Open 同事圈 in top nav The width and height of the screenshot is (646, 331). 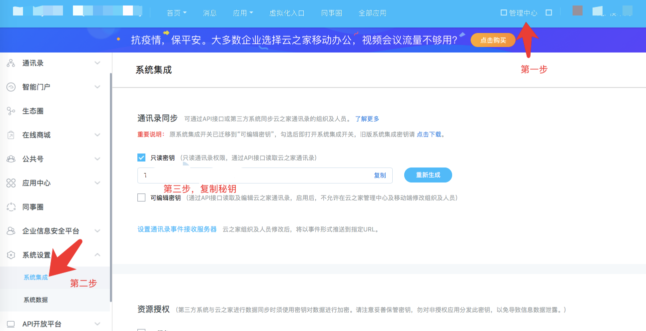coord(332,13)
